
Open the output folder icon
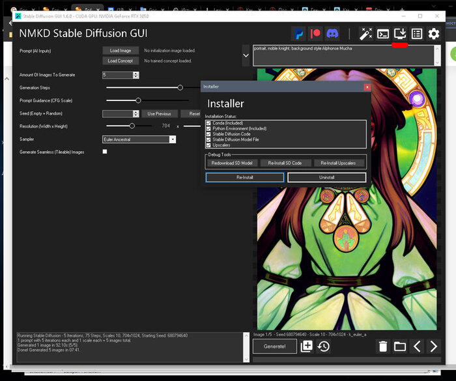[400, 346]
